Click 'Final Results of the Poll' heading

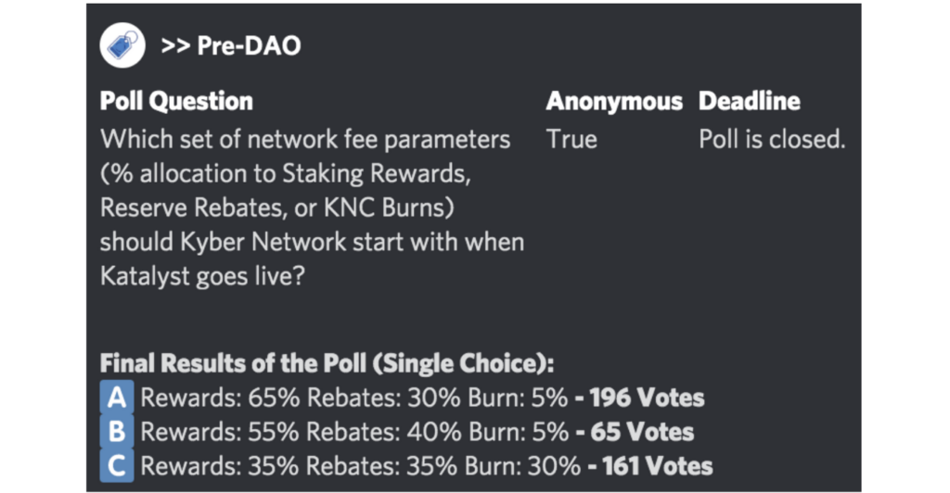233,363
